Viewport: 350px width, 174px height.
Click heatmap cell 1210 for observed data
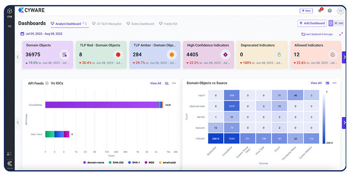click(x=232, y=106)
